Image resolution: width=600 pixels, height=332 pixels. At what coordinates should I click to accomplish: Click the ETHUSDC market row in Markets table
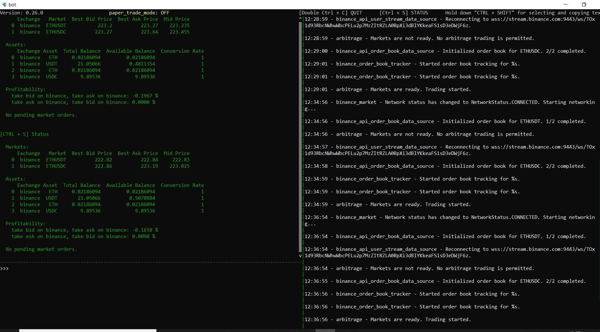[x=56, y=166]
